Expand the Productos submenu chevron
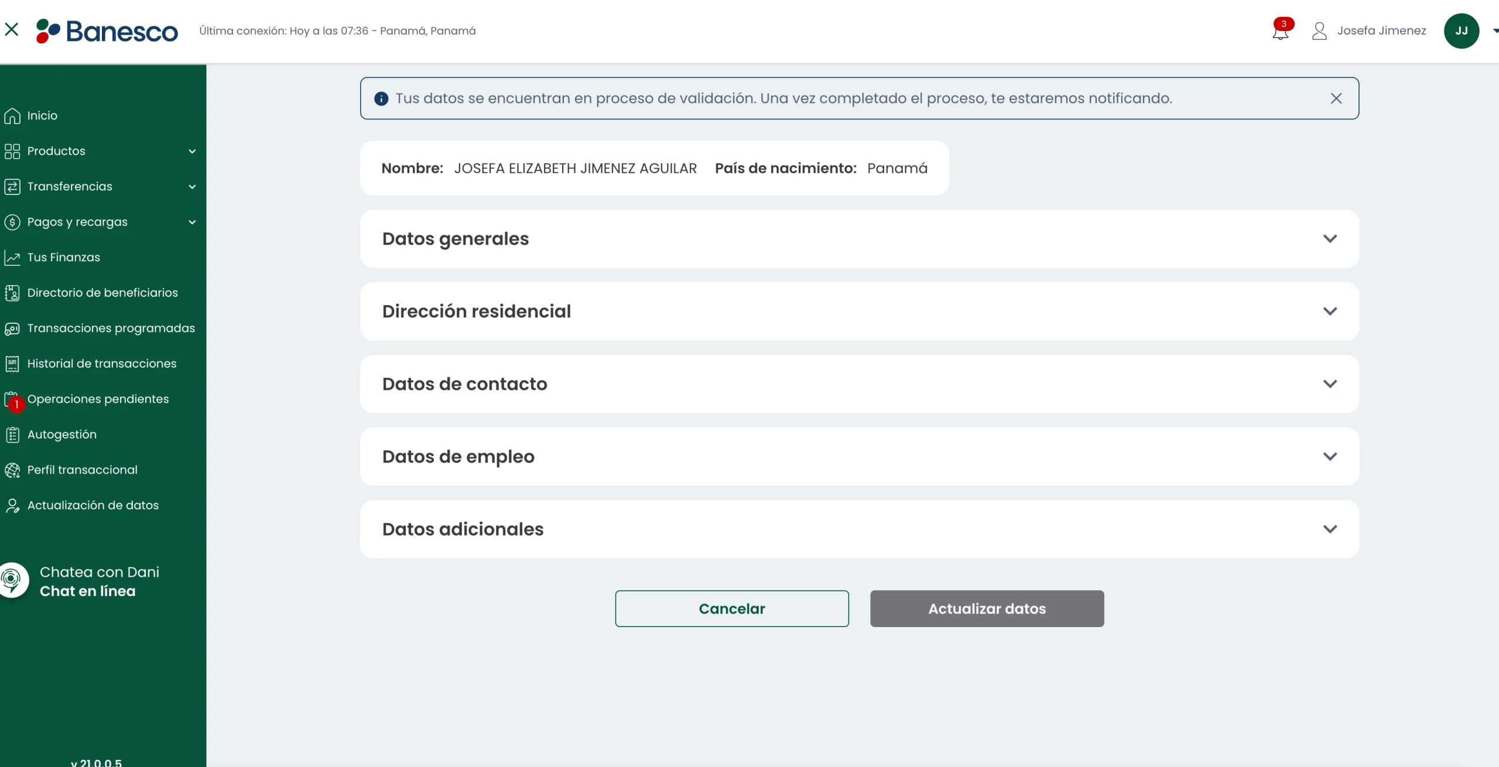 [x=192, y=151]
